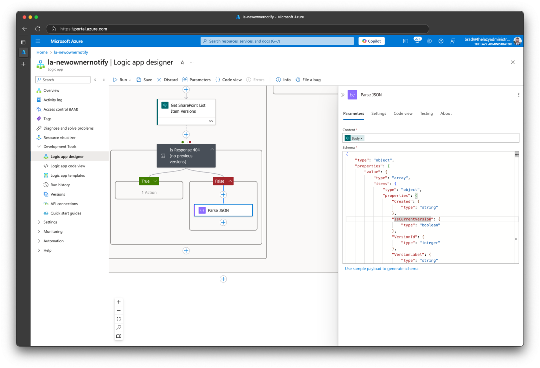Close the Logic app designer blade

coord(513,62)
